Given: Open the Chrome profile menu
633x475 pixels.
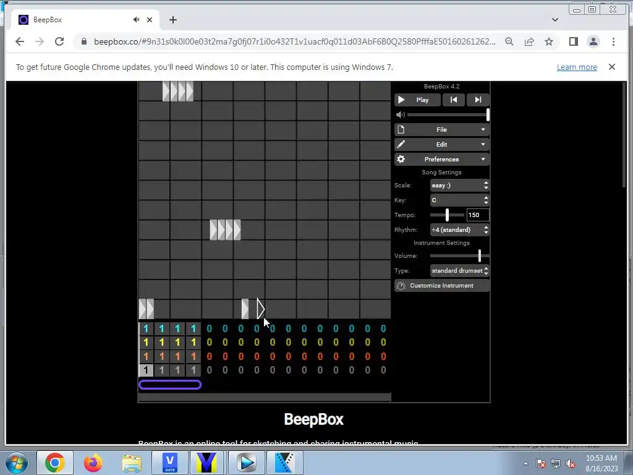Looking at the screenshot, I should [x=593, y=41].
